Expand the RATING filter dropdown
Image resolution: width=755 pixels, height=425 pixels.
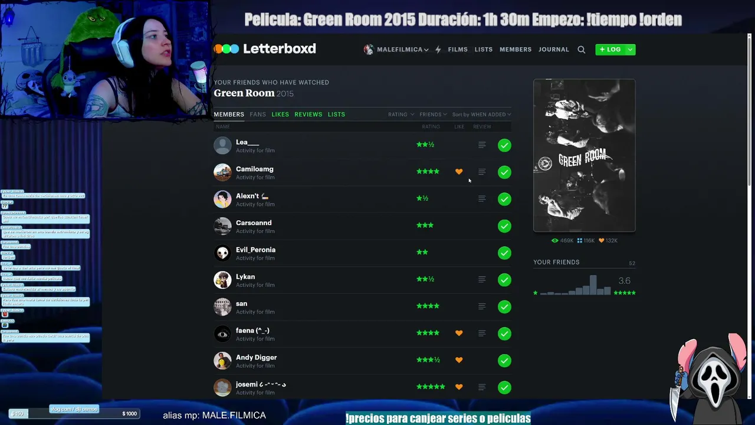(401, 115)
